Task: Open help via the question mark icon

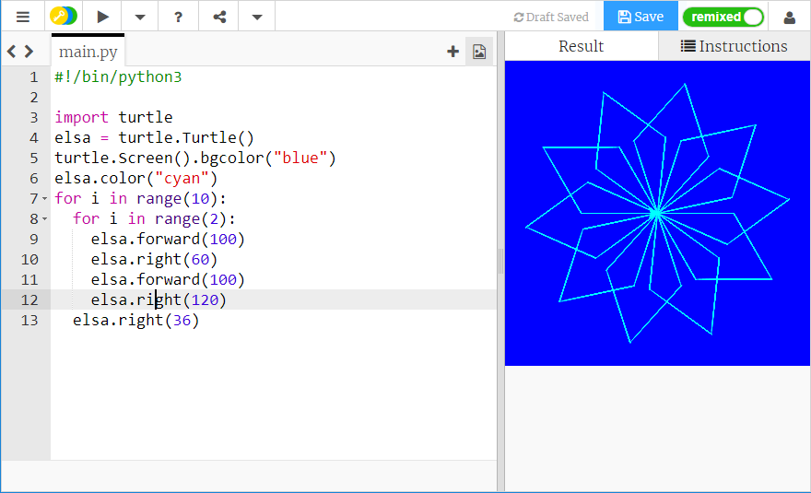Action: (179, 17)
